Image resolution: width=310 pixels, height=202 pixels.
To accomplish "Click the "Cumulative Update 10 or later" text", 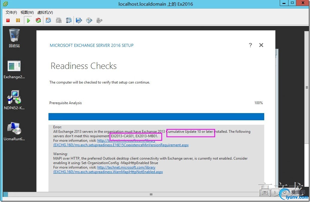I will 190,132.
